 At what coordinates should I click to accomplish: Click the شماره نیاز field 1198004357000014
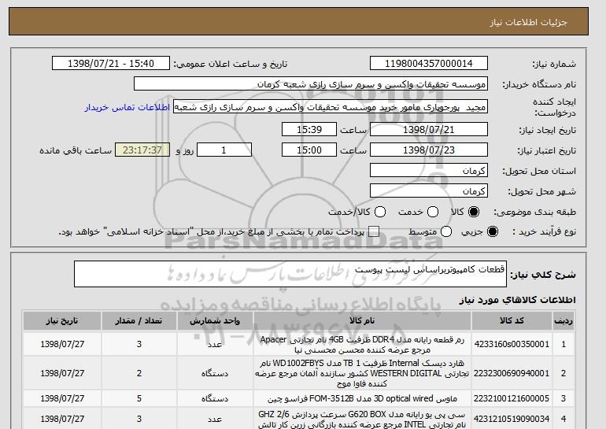pos(429,64)
